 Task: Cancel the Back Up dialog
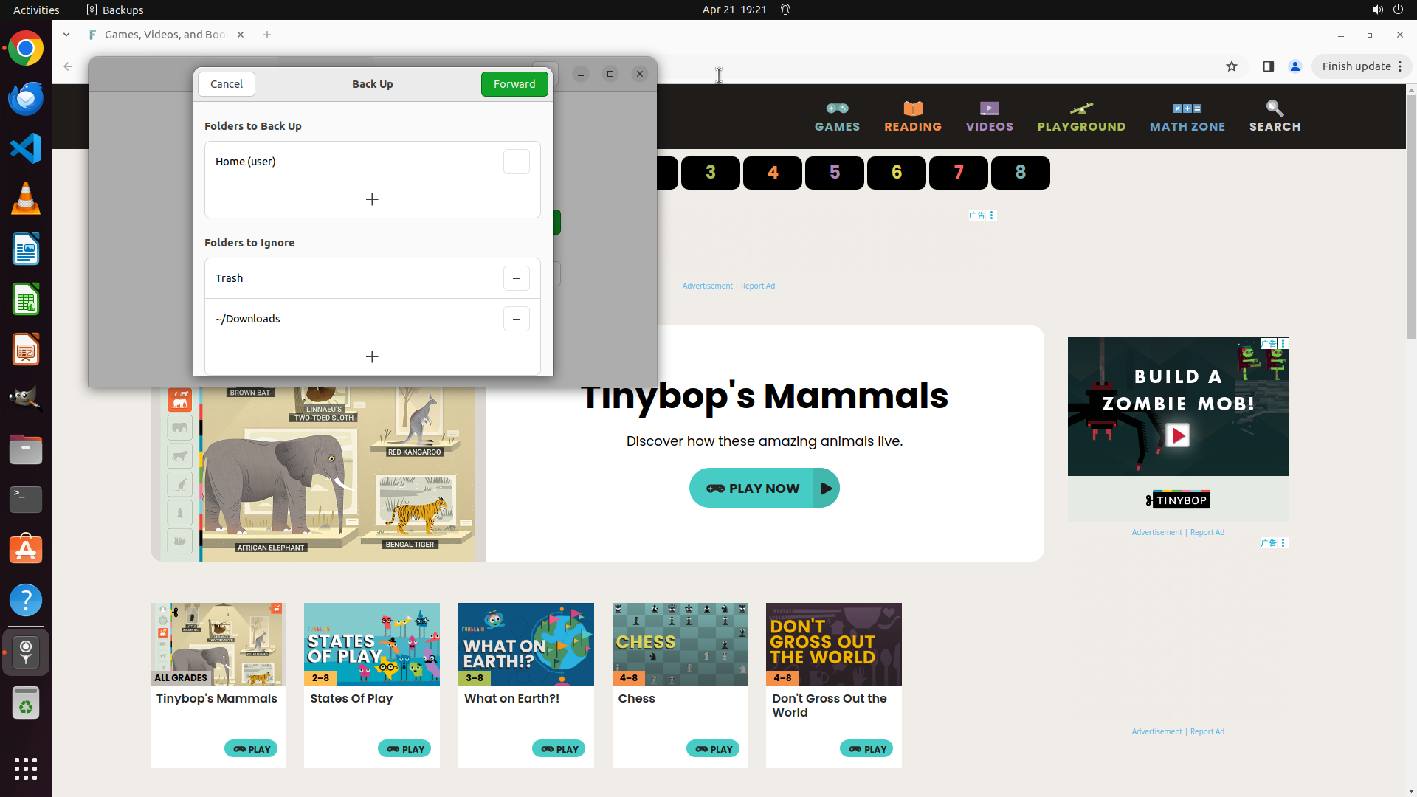[x=226, y=84]
